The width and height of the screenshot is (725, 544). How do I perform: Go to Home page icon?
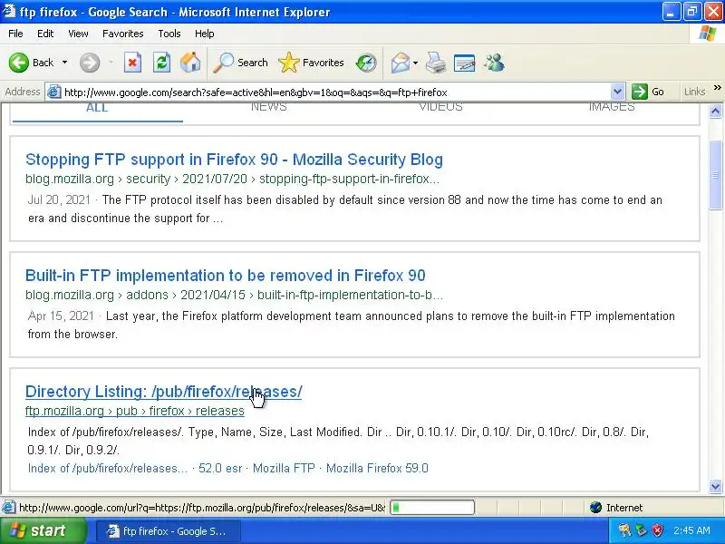pyautogui.click(x=190, y=63)
